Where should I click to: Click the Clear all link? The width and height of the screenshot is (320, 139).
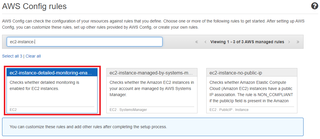[33, 56]
